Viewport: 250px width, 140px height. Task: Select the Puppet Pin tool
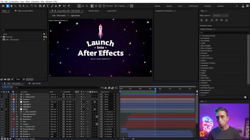(x=69, y=6)
